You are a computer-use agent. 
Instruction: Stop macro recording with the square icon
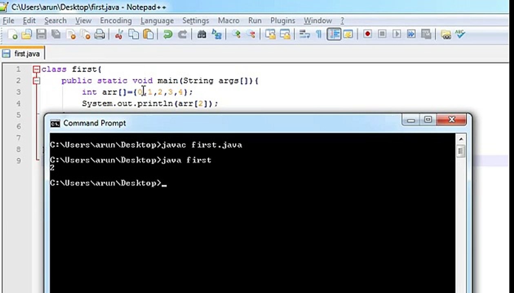(382, 35)
